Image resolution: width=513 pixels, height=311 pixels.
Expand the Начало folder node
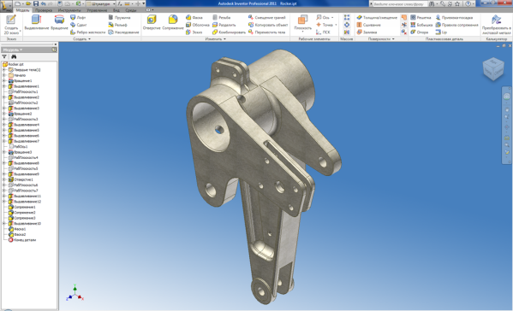pyautogui.click(x=4, y=75)
